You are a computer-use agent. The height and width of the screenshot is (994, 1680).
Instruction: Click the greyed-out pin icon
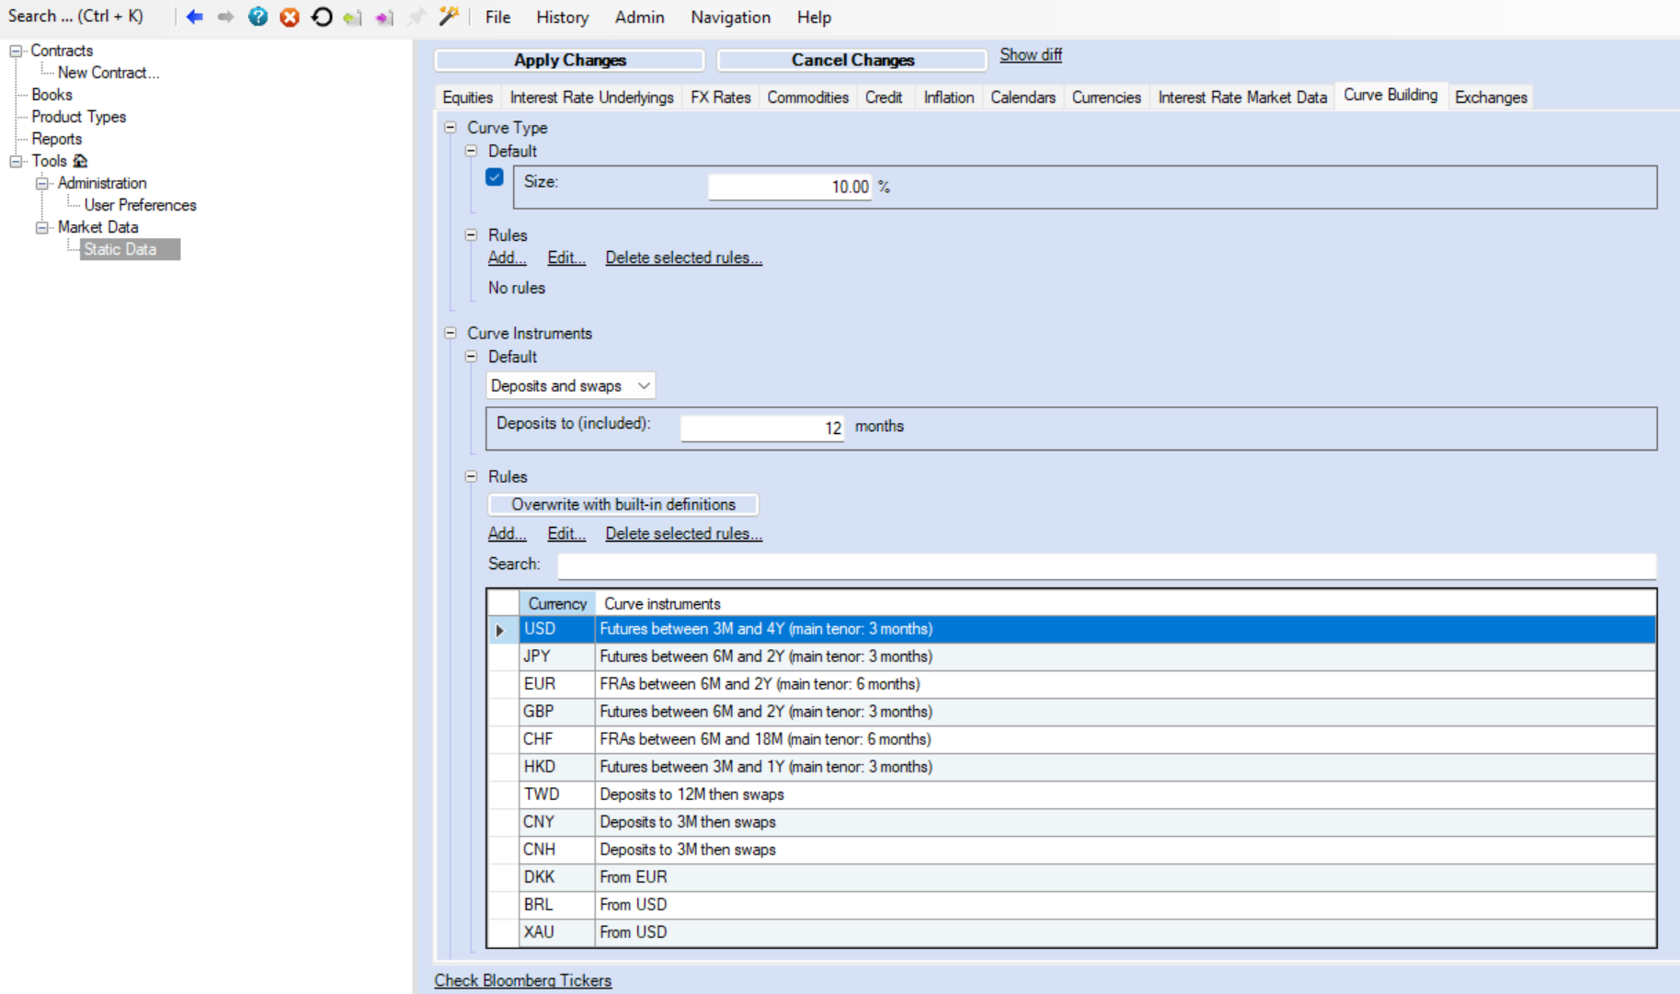[417, 17]
